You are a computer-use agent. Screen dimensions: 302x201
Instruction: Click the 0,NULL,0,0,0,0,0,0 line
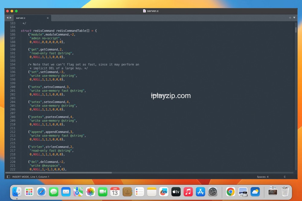tap(47, 42)
